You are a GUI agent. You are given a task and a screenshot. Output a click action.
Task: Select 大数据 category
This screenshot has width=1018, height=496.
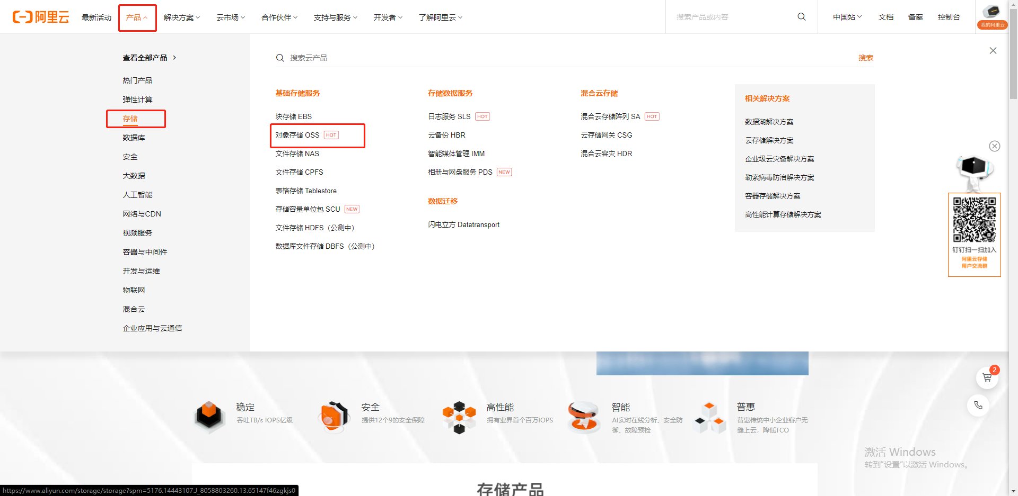click(134, 176)
